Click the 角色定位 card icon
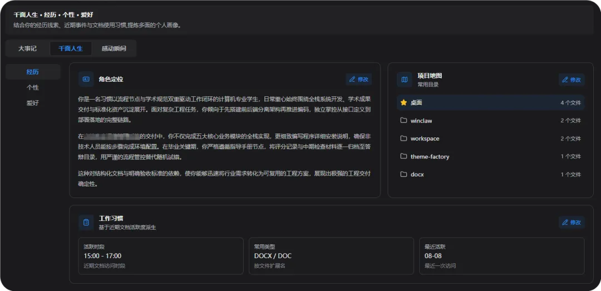 pos(86,80)
